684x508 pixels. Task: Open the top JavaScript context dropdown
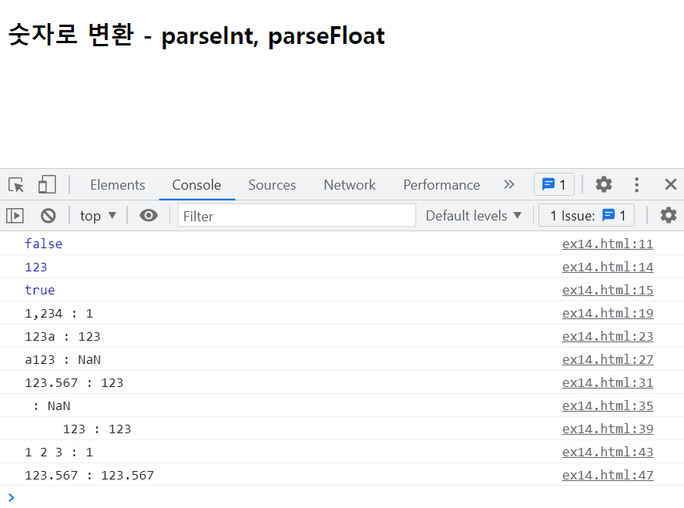(98, 216)
